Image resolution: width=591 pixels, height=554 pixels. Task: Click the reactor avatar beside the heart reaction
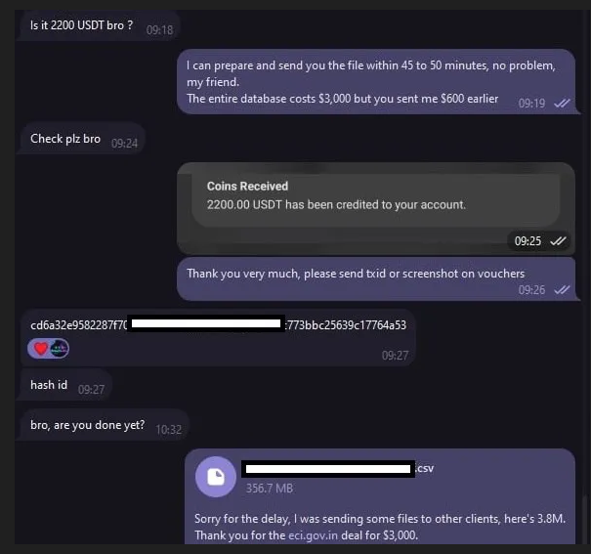coord(60,349)
